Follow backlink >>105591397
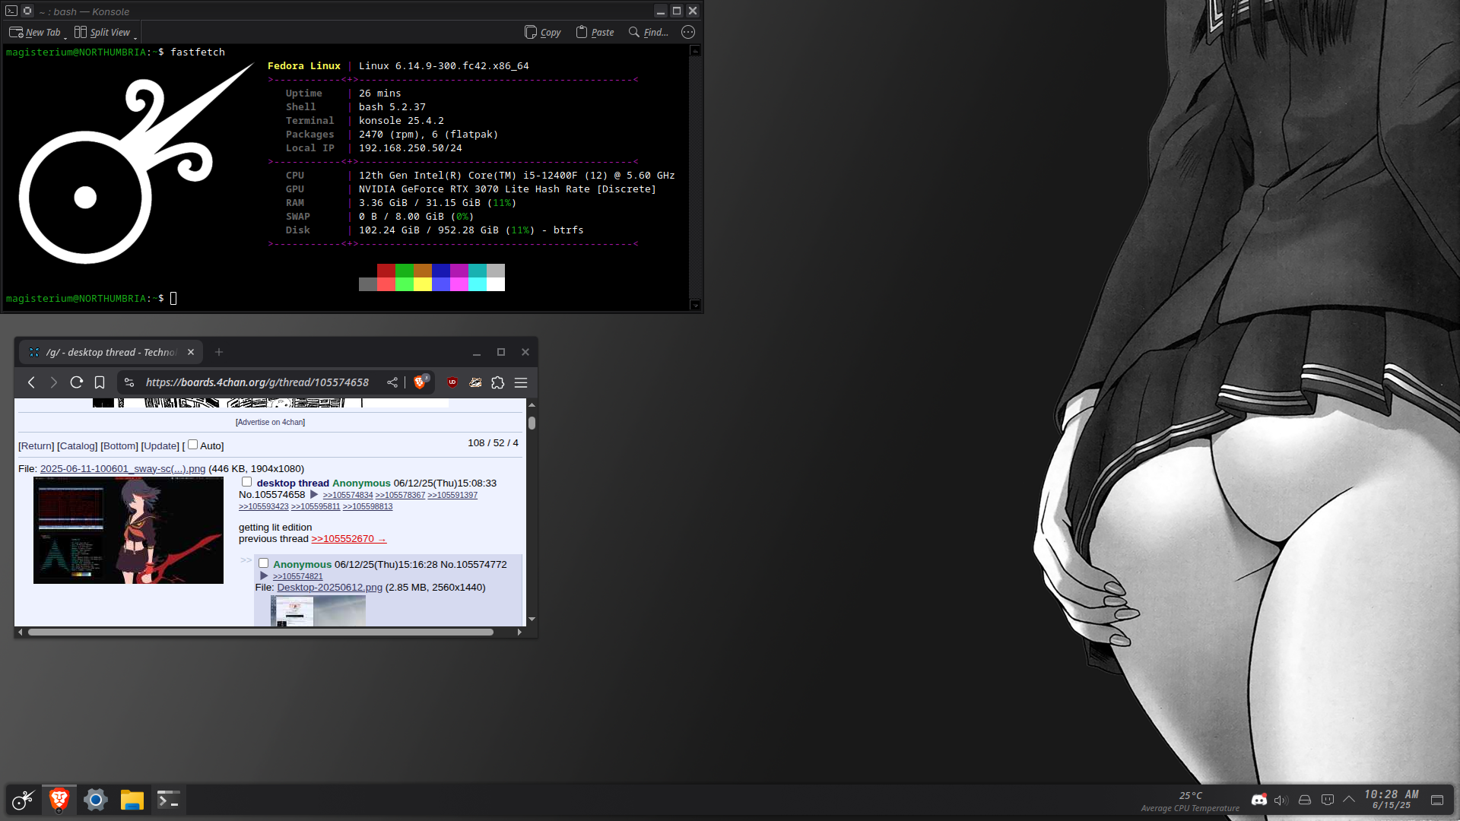This screenshot has width=1460, height=821. pos(452,495)
